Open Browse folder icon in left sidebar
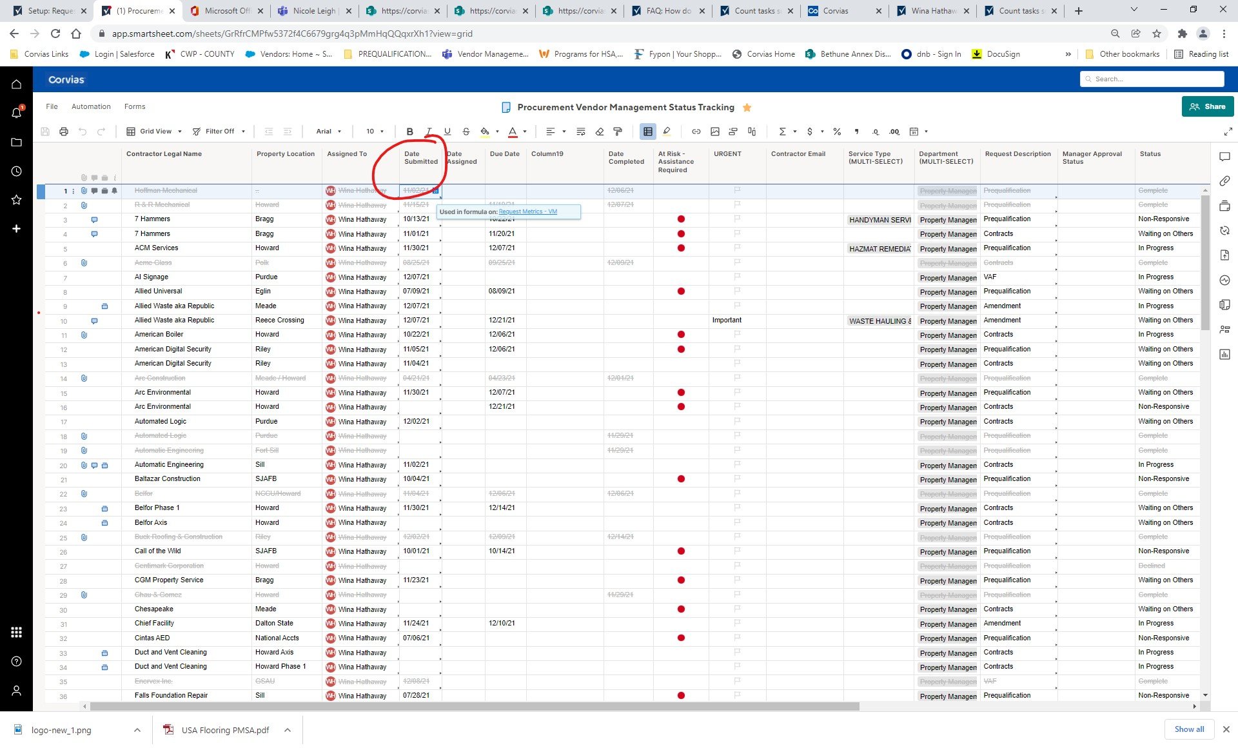 [17, 142]
